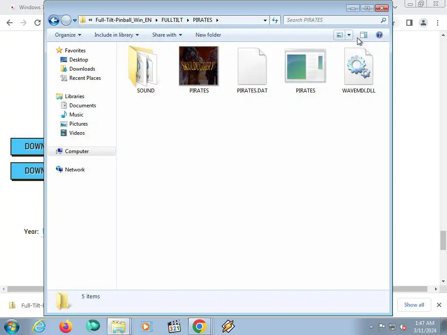
Task: Open Windows Media Player from taskbar
Action: pos(146,326)
